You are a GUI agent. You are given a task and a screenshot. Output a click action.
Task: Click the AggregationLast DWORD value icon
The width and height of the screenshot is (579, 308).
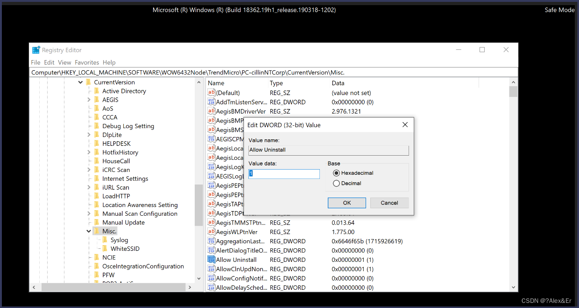211,241
